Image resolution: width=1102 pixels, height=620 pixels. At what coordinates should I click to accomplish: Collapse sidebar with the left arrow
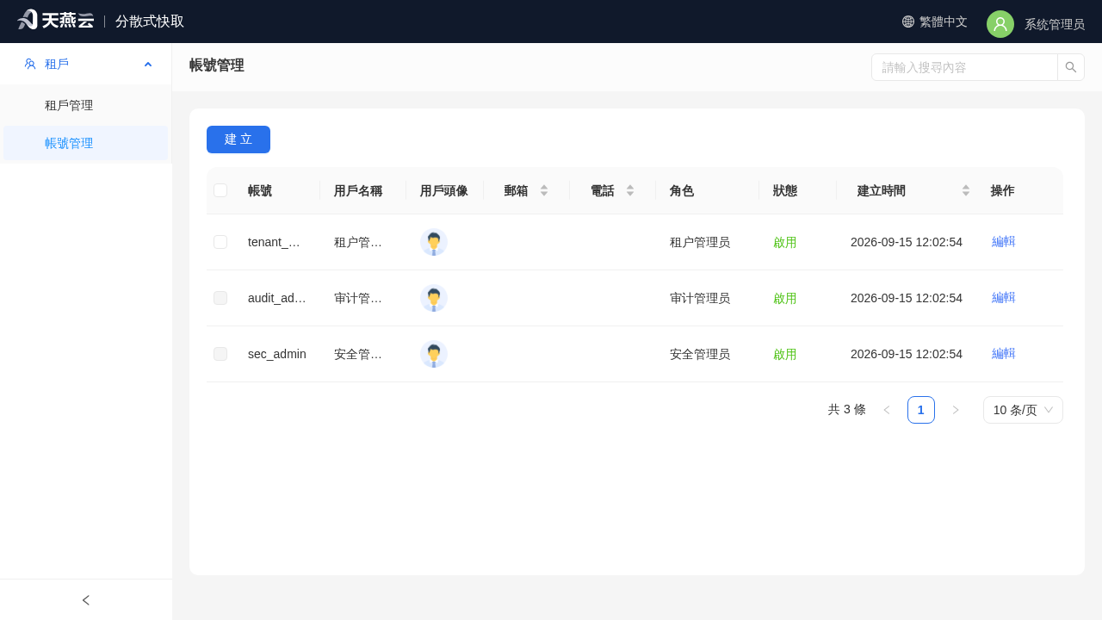(86, 600)
